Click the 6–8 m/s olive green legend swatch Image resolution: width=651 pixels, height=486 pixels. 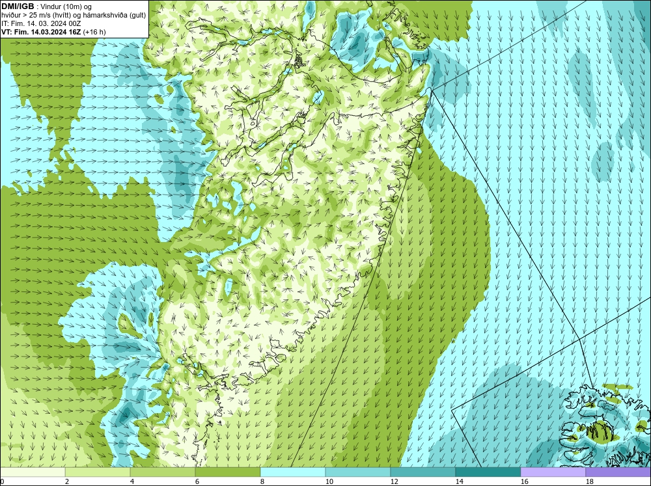tap(228, 472)
